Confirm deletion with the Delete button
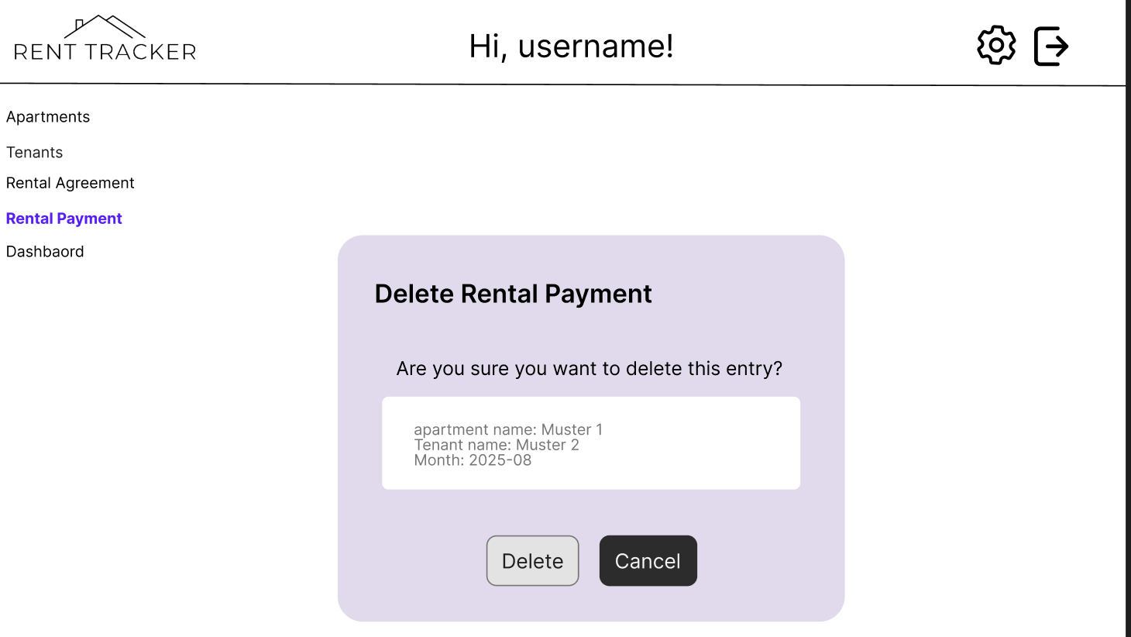This screenshot has height=637, width=1131. [532, 560]
